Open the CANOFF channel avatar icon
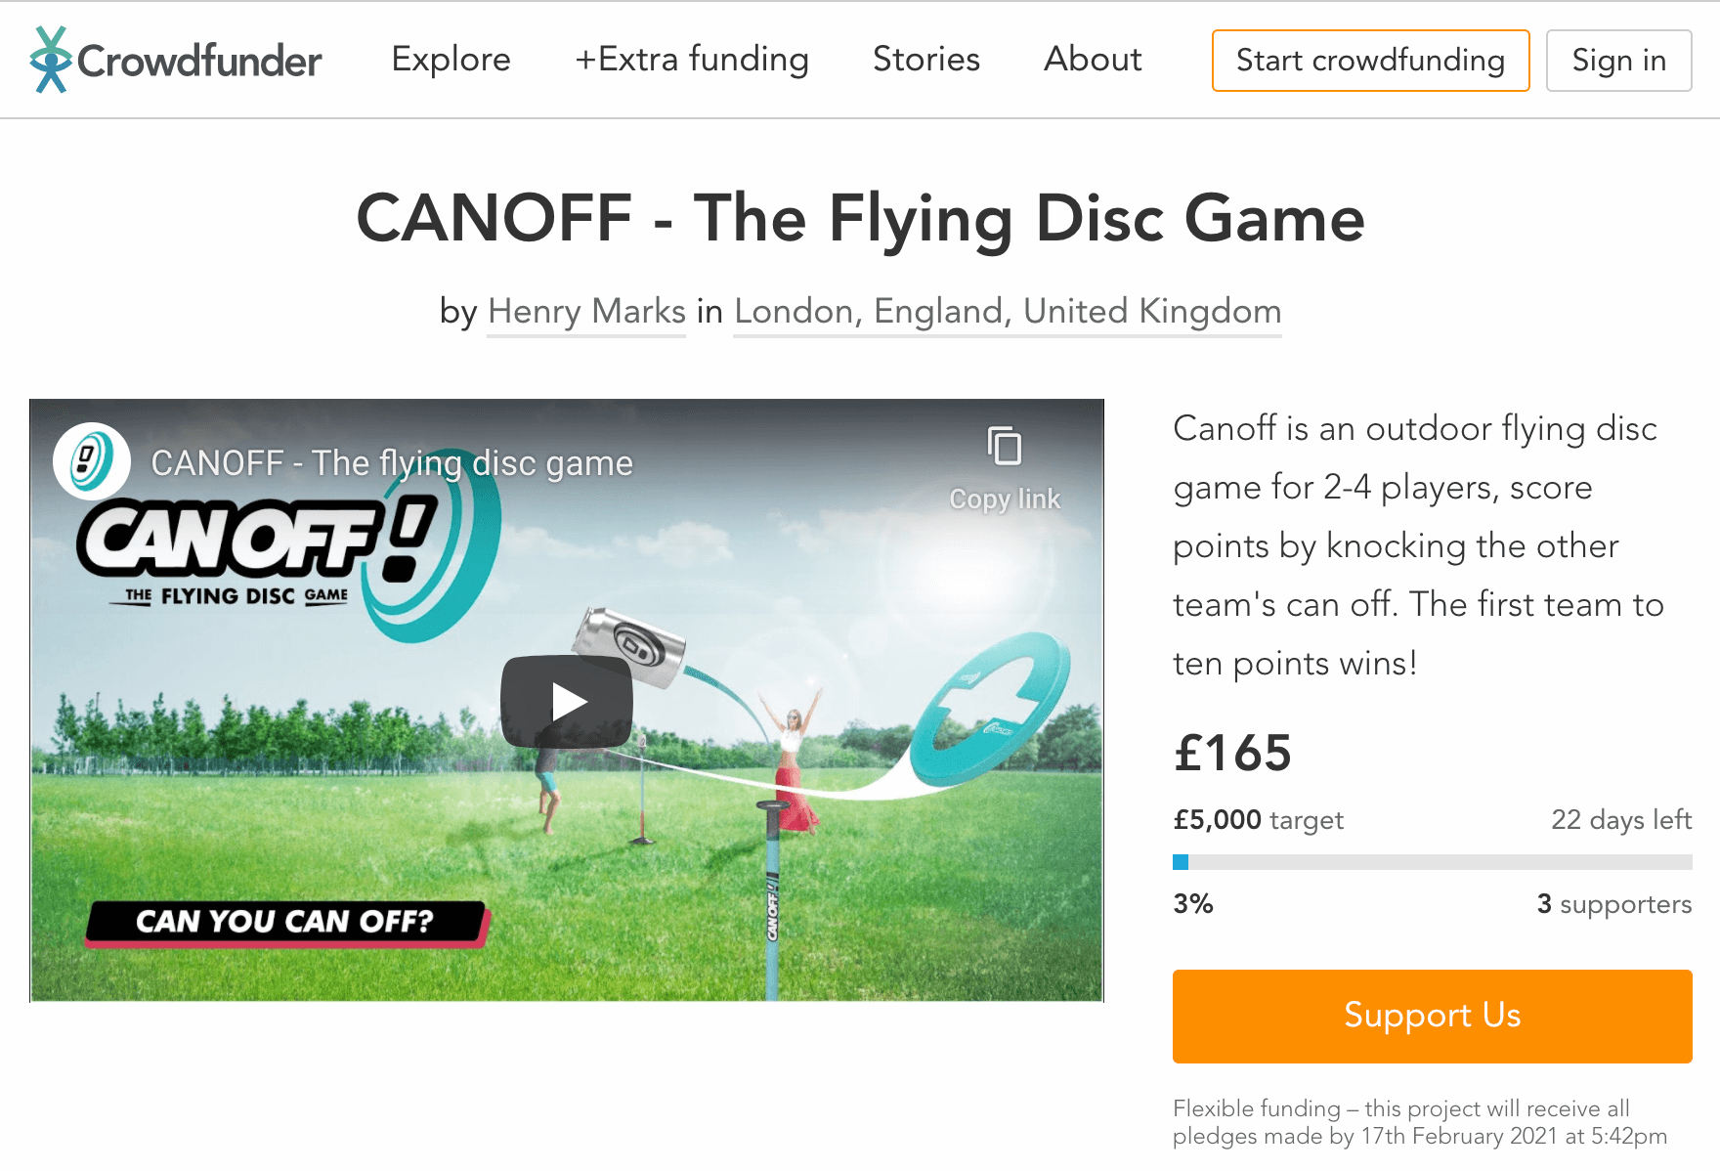 (92, 461)
